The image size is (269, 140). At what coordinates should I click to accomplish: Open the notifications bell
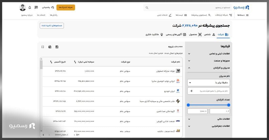point(30,7)
